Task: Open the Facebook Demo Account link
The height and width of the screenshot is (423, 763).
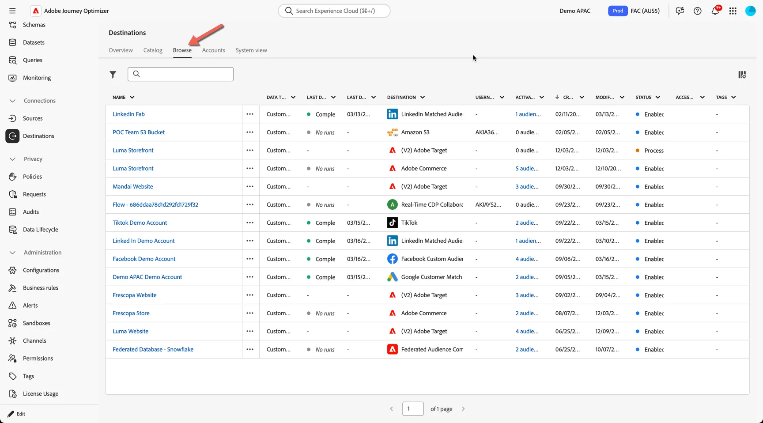Action: (x=144, y=259)
